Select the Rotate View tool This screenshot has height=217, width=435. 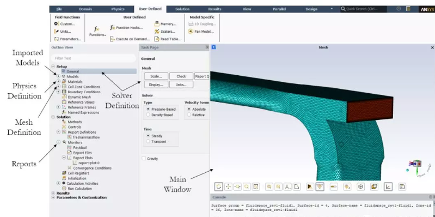tap(219, 186)
